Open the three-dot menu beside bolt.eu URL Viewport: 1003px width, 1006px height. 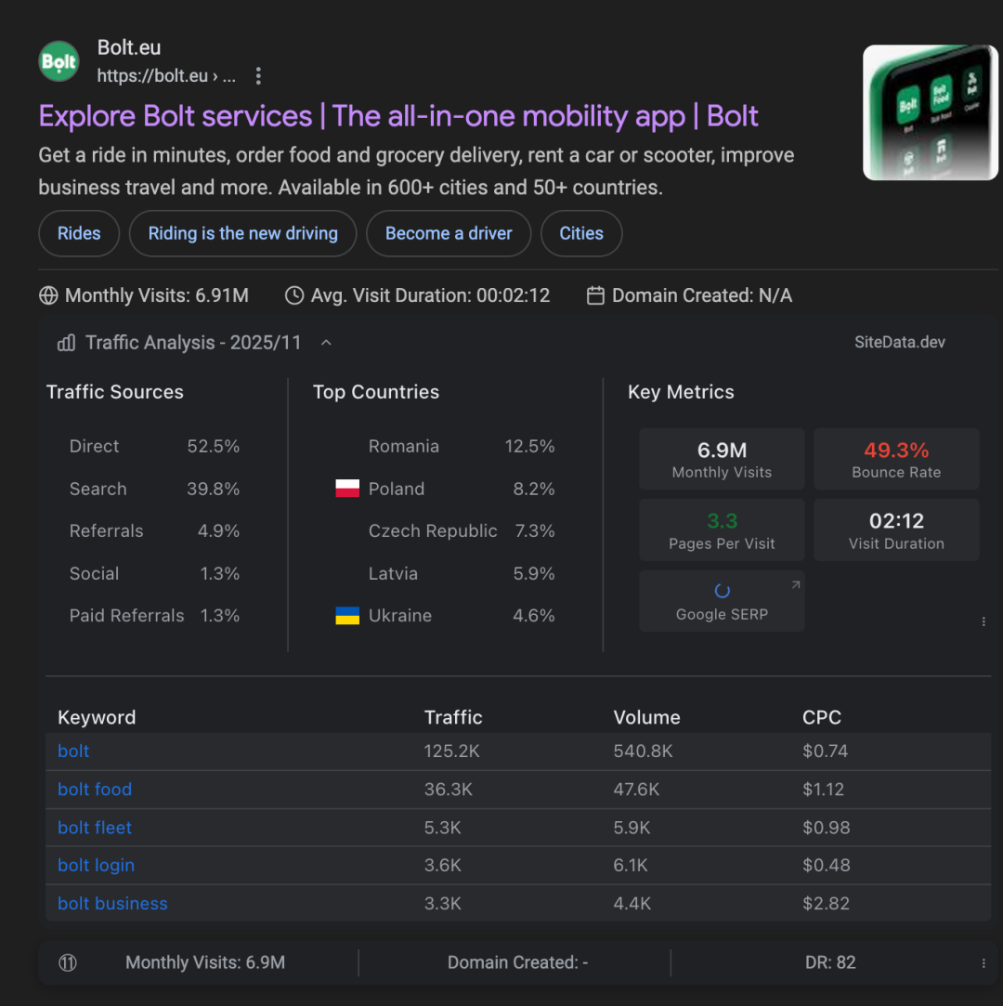(258, 76)
